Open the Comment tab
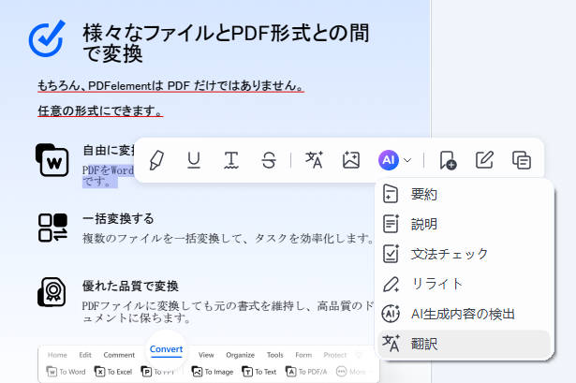The height and width of the screenshot is (383, 576). [x=119, y=355]
